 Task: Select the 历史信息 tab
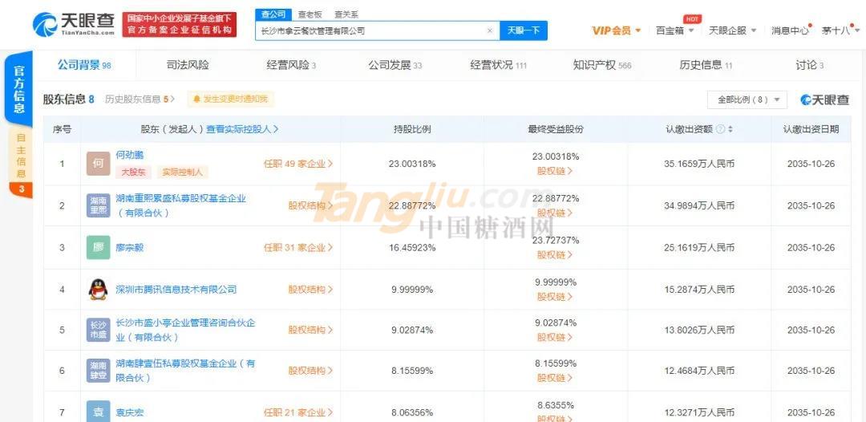click(706, 65)
